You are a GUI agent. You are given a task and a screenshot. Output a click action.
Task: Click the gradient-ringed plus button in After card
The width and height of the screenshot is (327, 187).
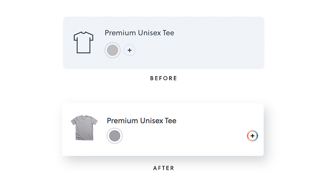click(252, 136)
